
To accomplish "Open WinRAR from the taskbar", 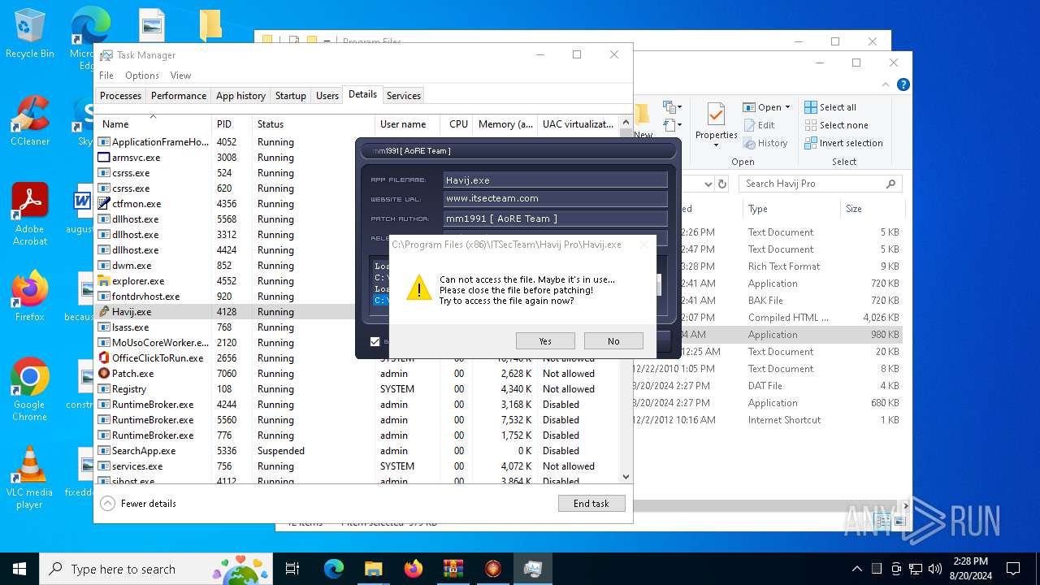I will coord(453,569).
